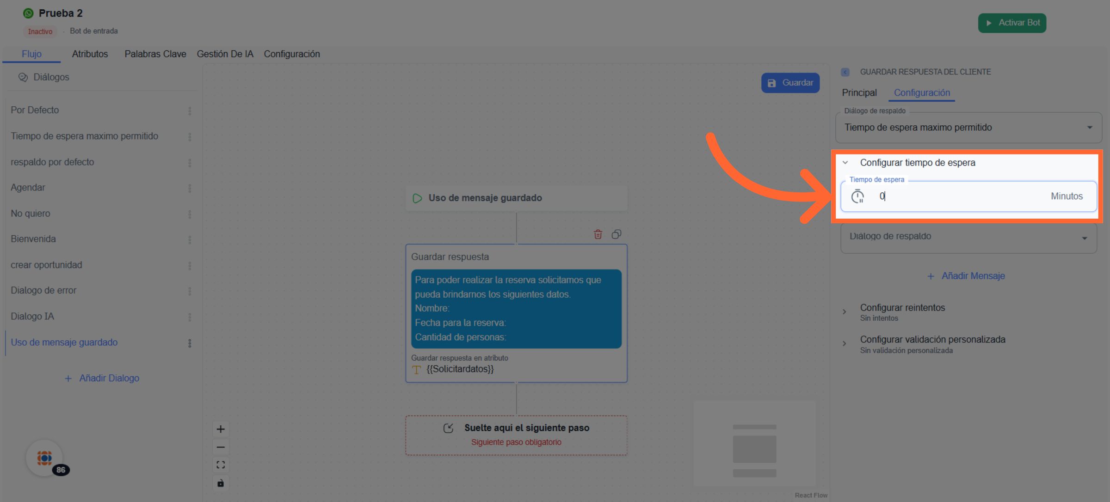Select the Dialogo IA dialog in the list
1110x502 pixels.
click(32, 317)
